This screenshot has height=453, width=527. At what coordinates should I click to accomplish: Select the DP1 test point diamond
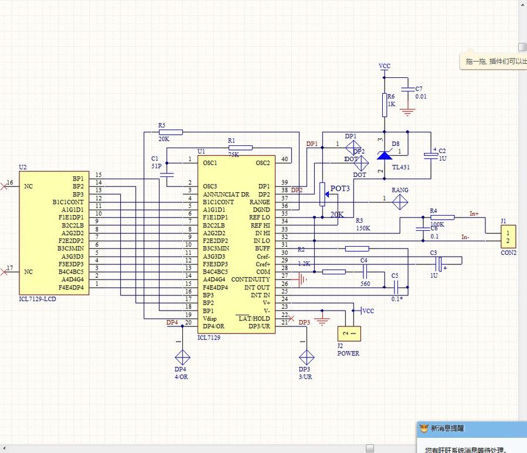tap(353, 148)
